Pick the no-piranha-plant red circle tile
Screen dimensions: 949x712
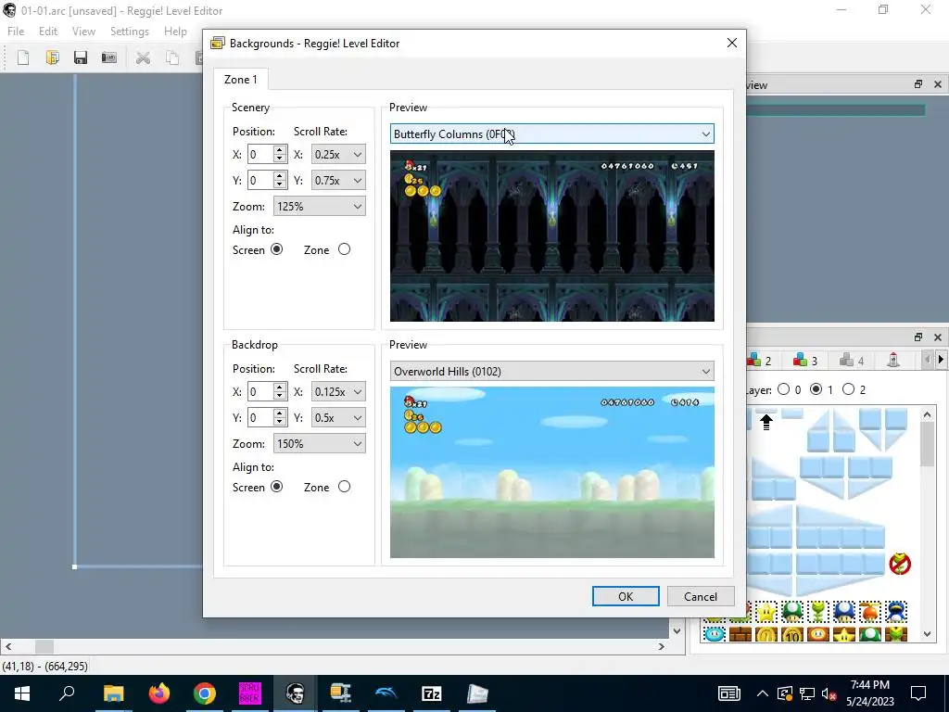pyautogui.click(x=900, y=565)
